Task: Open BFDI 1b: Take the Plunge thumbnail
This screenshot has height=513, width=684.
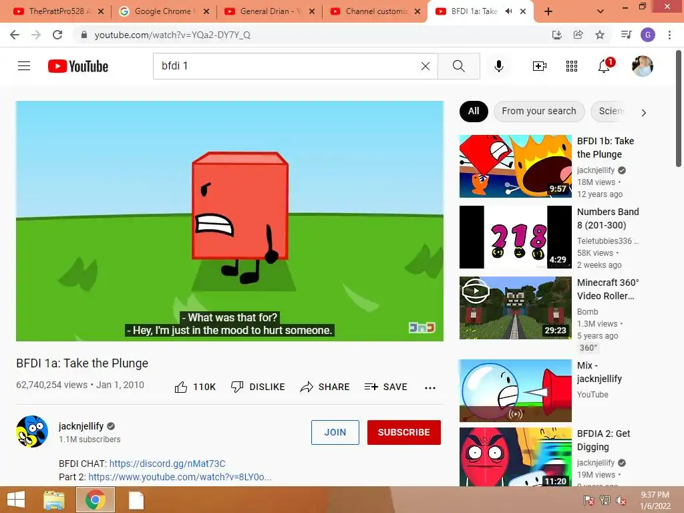Action: click(x=515, y=166)
